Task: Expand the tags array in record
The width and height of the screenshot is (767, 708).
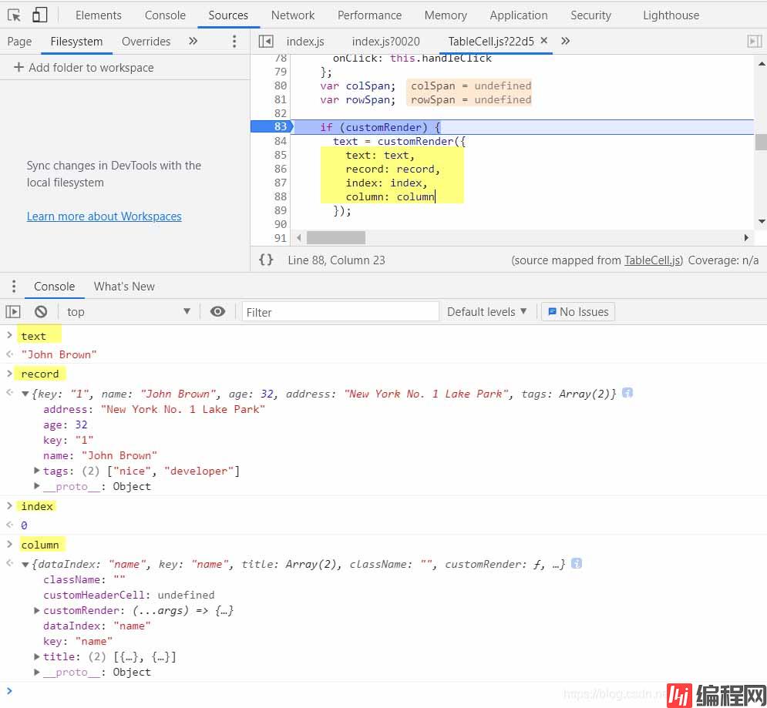Action: [x=37, y=471]
